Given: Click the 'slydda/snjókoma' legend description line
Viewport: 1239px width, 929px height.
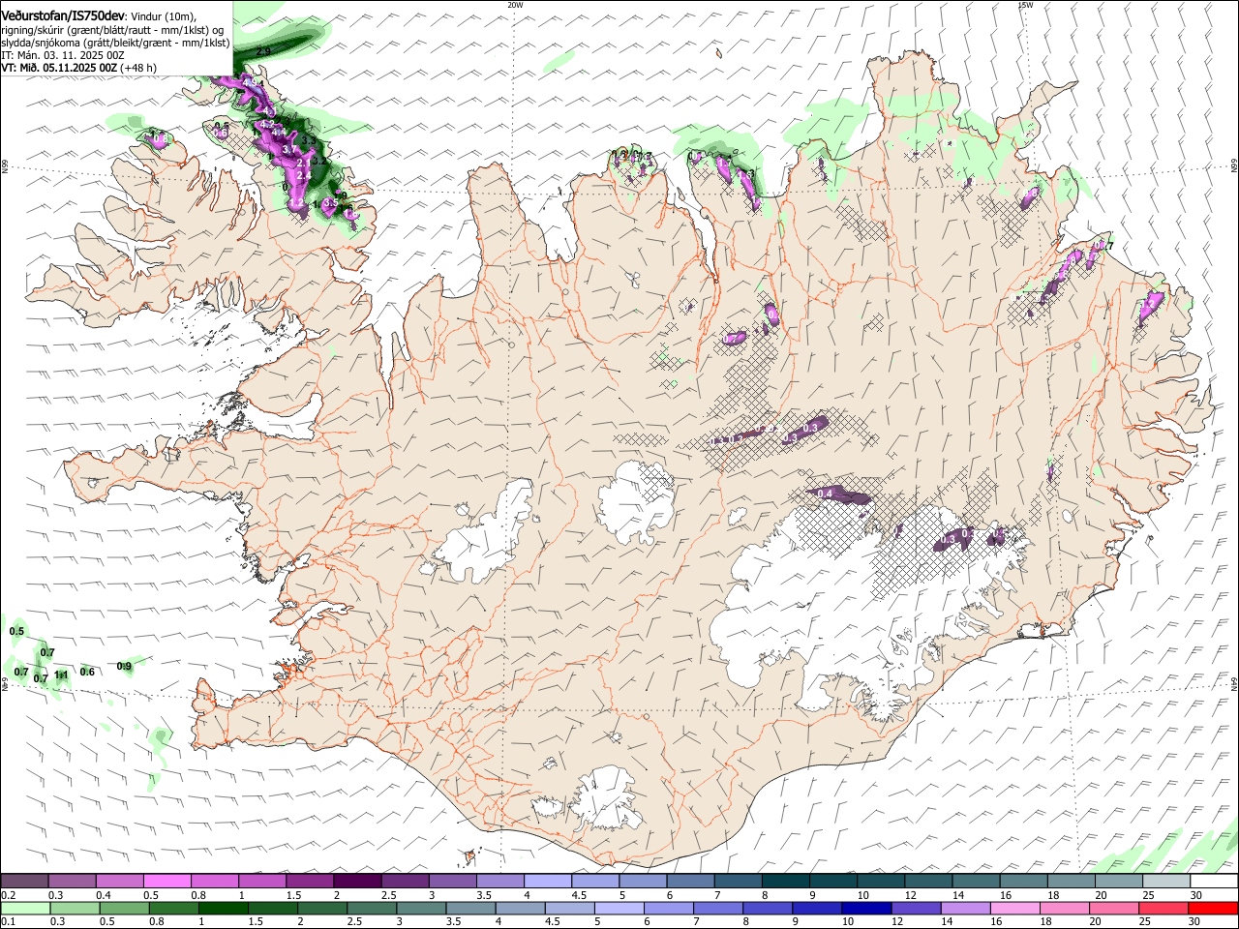Looking at the screenshot, I should tap(115, 43).
